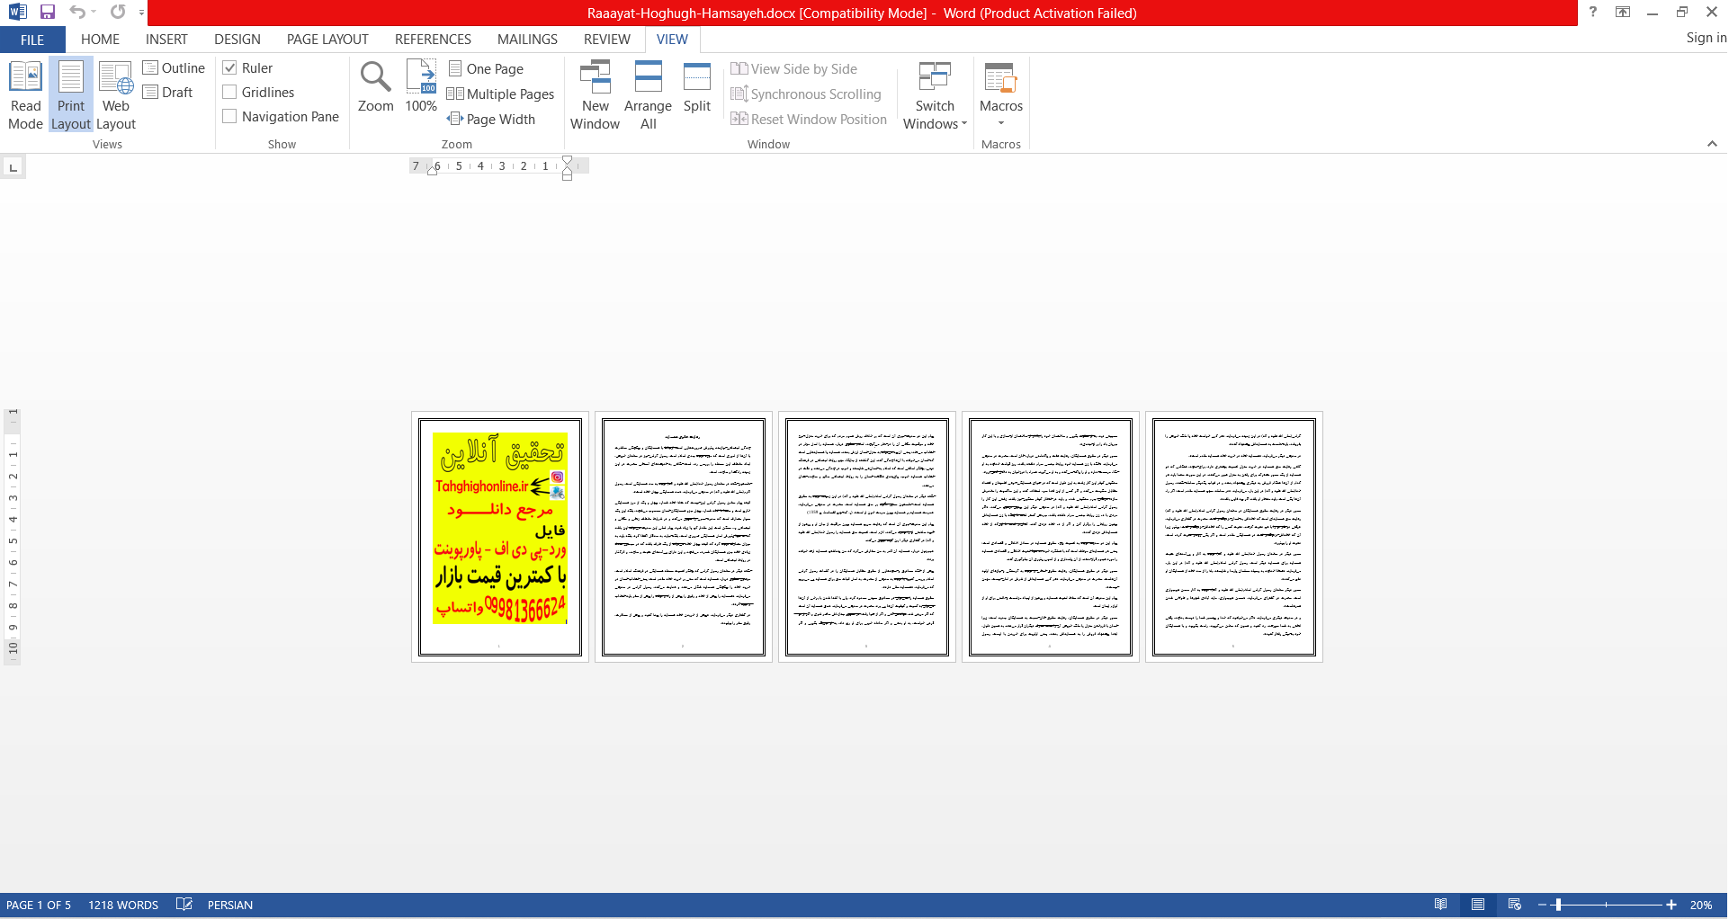The width and height of the screenshot is (1729, 919).
Task: Open the REFERENCES tab
Action: (433, 40)
